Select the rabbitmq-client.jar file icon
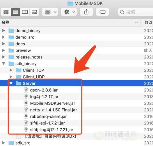The height and width of the screenshot is (146, 153). [x=26, y=116]
